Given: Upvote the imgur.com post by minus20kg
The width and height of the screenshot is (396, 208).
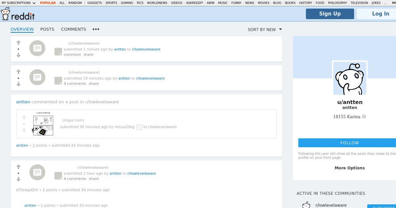Looking at the screenshot, I should click(24, 118).
